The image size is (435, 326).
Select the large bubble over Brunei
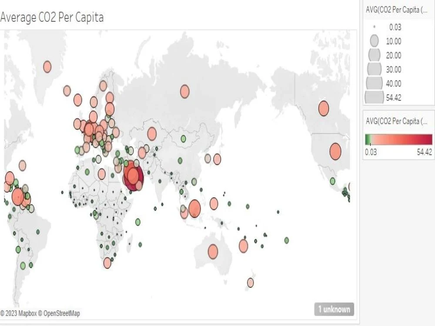pos(194,209)
